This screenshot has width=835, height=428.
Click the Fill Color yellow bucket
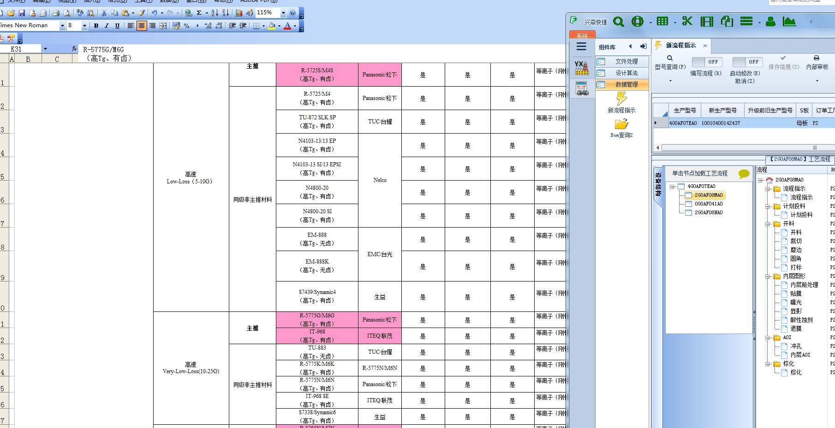[x=272, y=26]
